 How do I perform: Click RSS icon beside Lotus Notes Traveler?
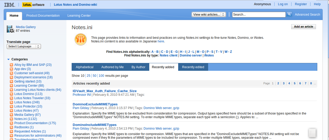tap(11, 98)
